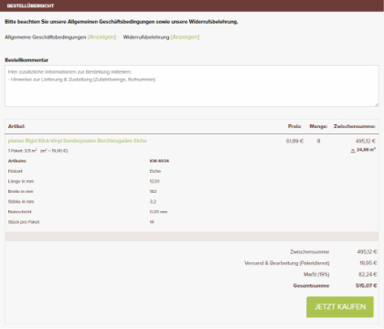Select the BESTELLÜBERSICHT header text

(30, 5)
